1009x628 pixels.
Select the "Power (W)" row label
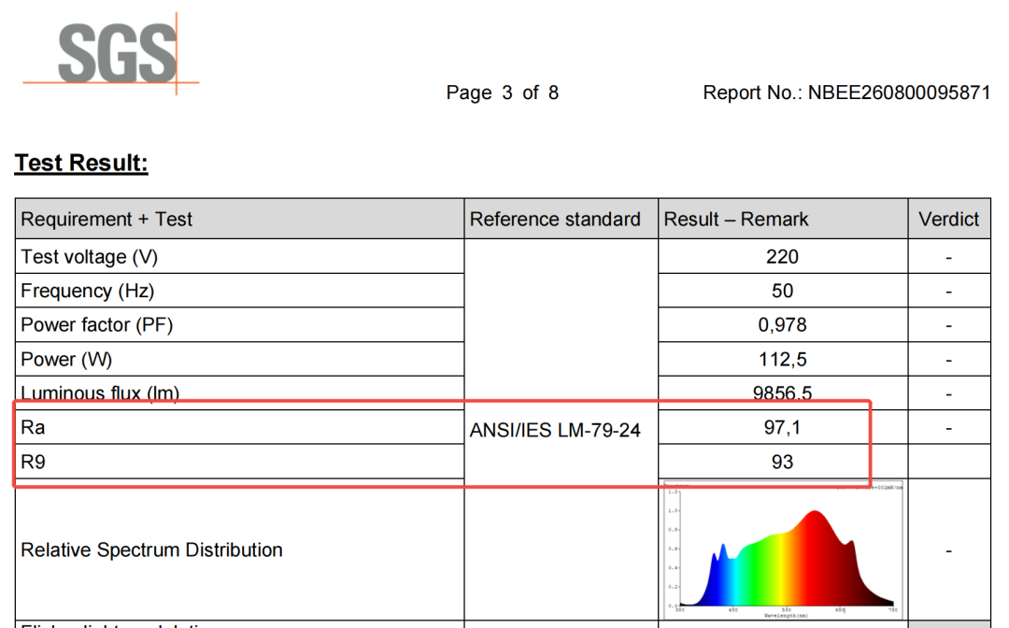66,359
